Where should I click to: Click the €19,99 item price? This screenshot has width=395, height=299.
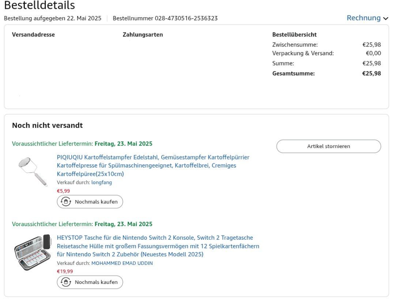(x=65, y=272)
